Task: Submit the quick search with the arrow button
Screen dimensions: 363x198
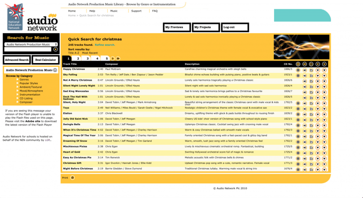Action: pos(55,49)
